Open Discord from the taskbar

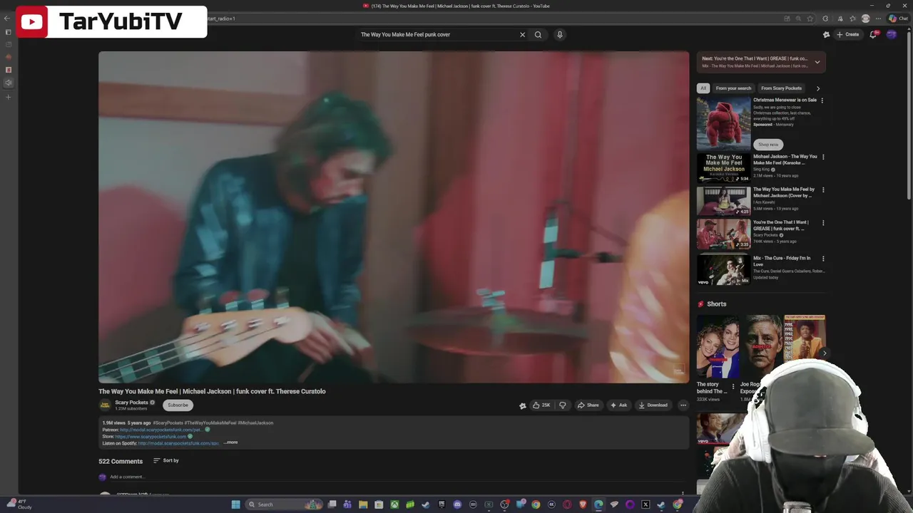coord(457,504)
